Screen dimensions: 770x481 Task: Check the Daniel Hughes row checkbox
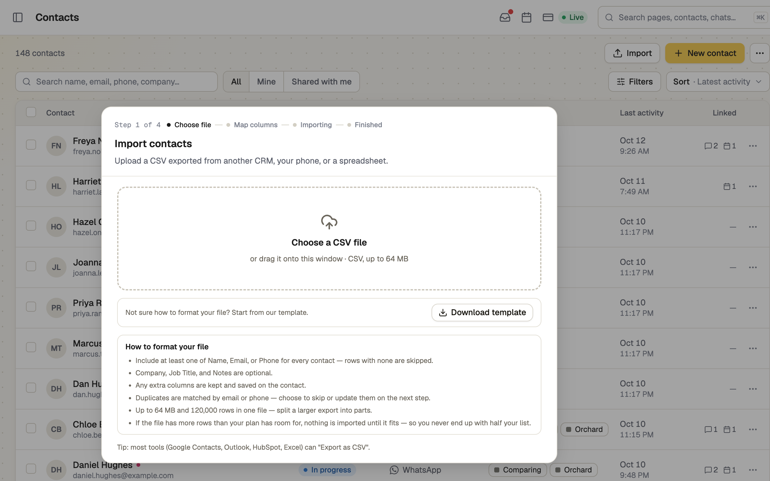click(31, 469)
